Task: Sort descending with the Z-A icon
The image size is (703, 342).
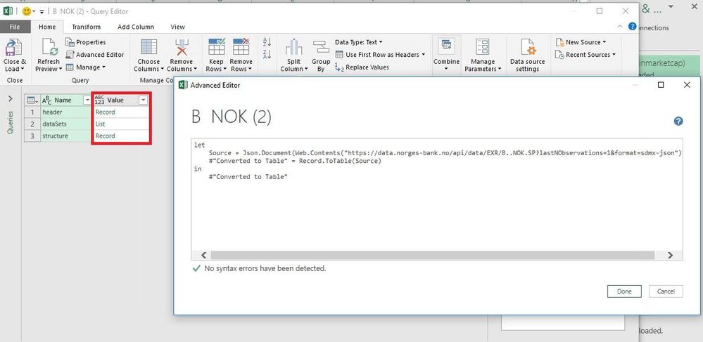Action: [267, 54]
